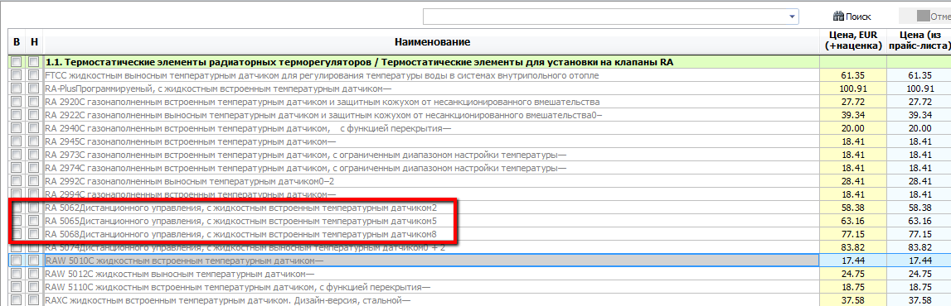
Task: Select the highlighted RAW 5010 name cell
Action: tap(431, 260)
